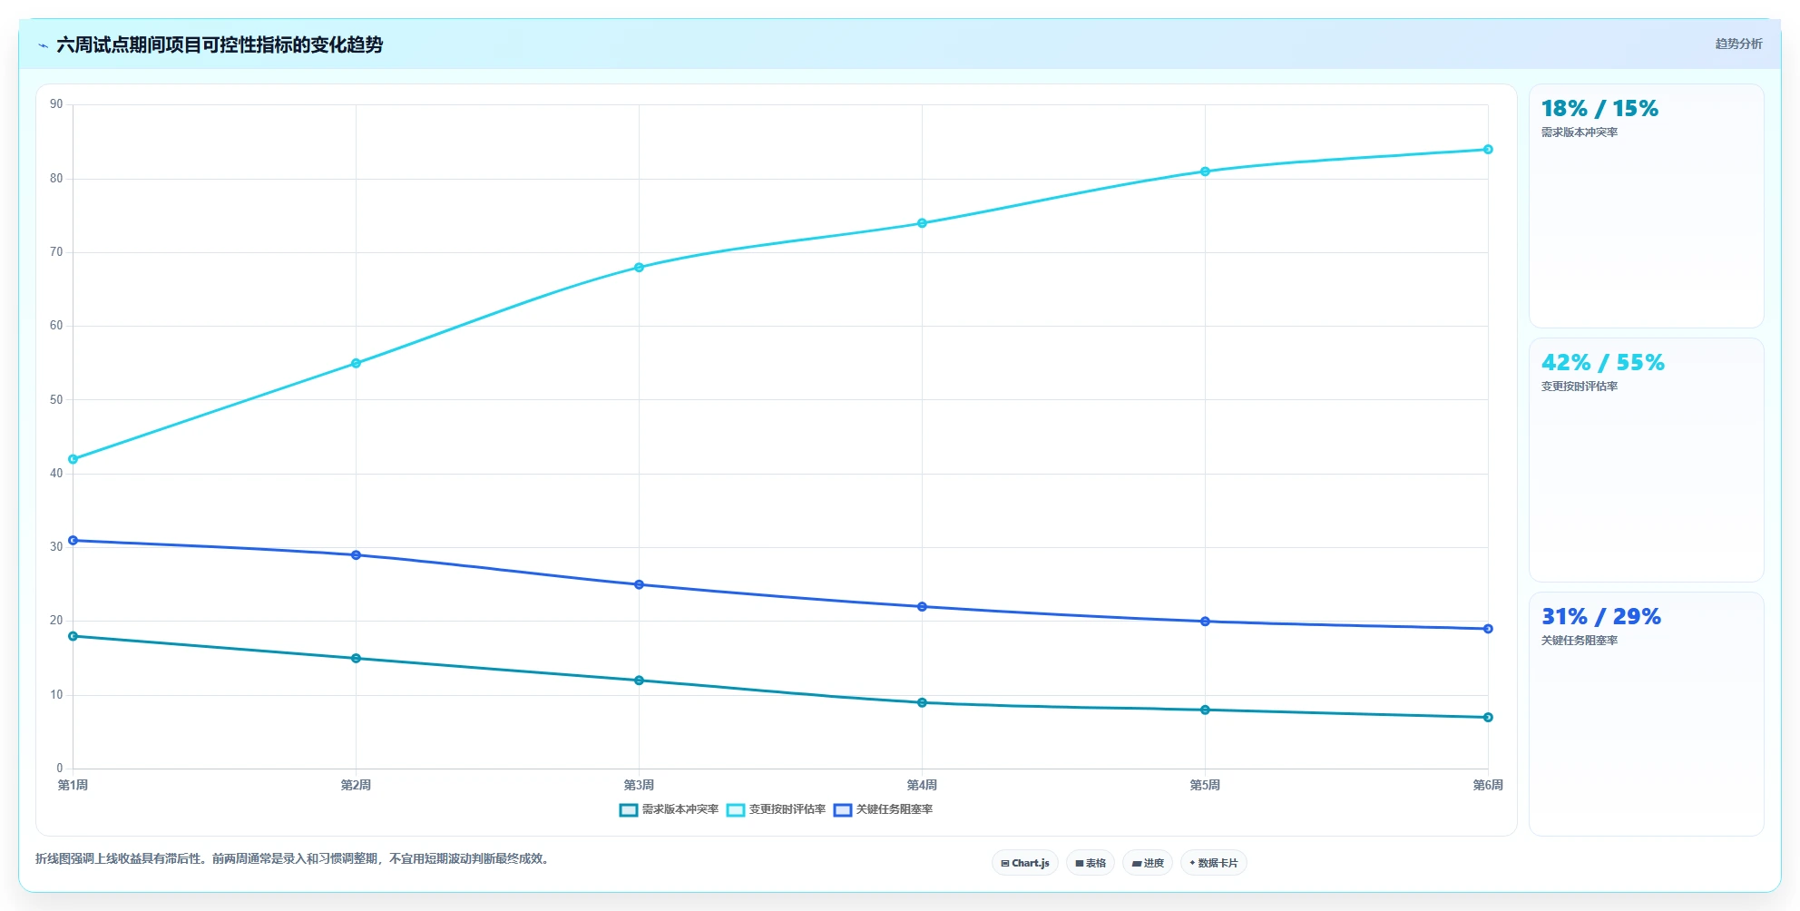The width and height of the screenshot is (1800, 911).
Task: Click the trend icon beside the chart title
Action: pyautogui.click(x=43, y=45)
